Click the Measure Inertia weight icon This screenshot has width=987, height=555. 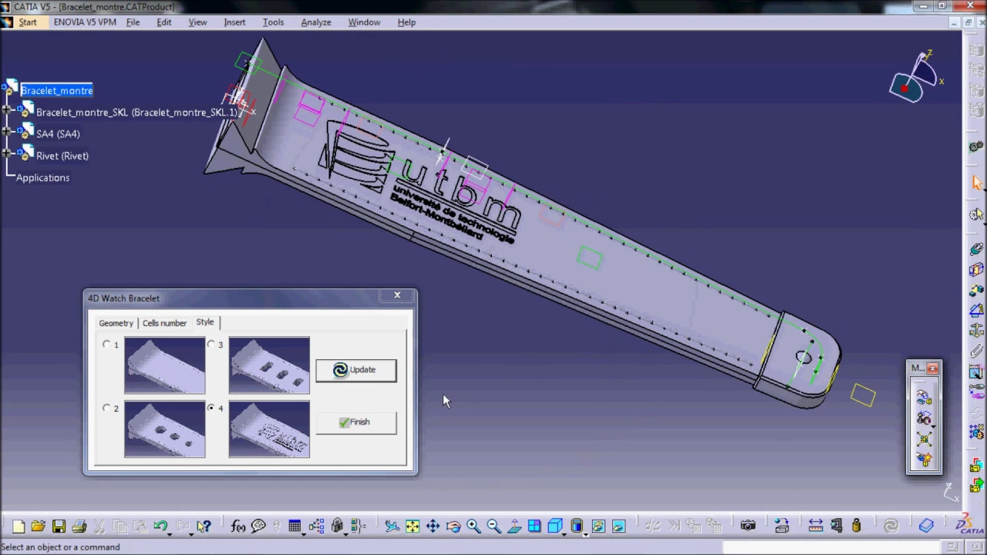(x=856, y=526)
